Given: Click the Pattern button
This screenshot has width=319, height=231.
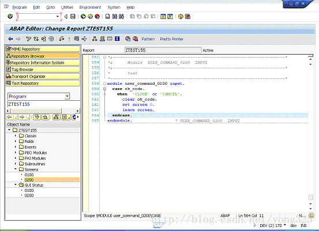Looking at the screenshot, I should pos(148,39).
